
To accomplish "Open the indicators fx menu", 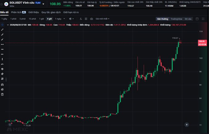I will coord(81,19).
